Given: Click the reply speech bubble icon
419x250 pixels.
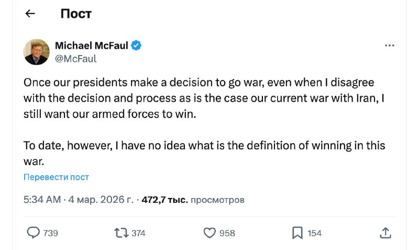Looking at the screenshot, I should (33, 232).
